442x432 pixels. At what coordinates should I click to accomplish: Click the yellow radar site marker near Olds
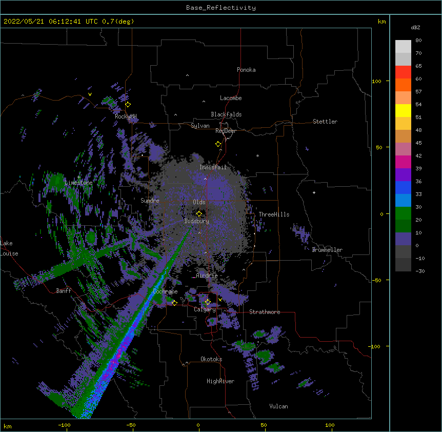199,214
